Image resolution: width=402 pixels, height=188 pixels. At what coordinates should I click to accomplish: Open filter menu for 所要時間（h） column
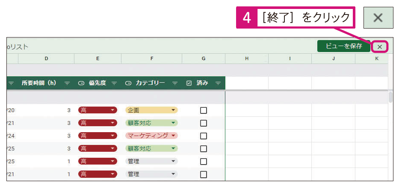67,83
